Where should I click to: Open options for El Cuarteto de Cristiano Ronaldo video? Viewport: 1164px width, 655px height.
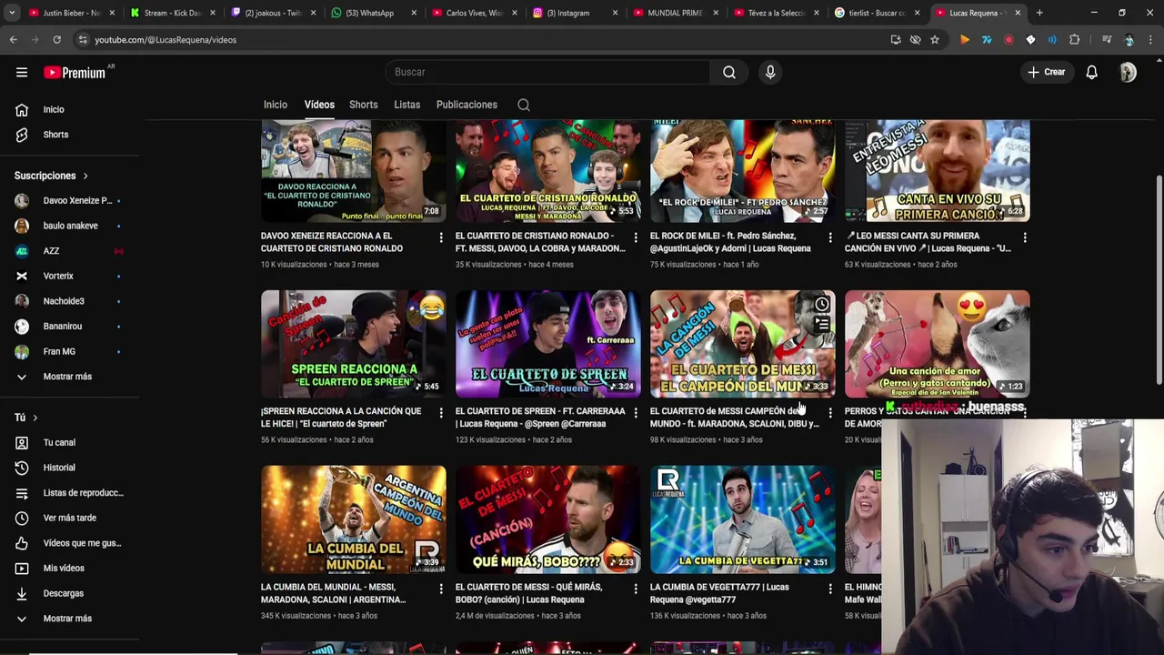pos(636,237)
